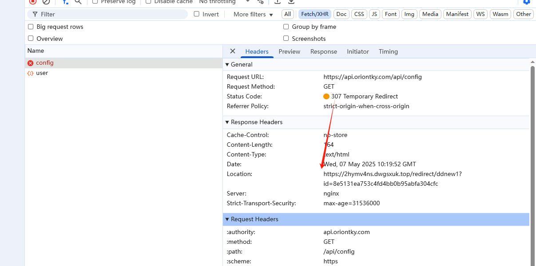Open Network settings gear
Viewport: 536px width, 266px height.
pyautogui.click(x=527, y=2)
